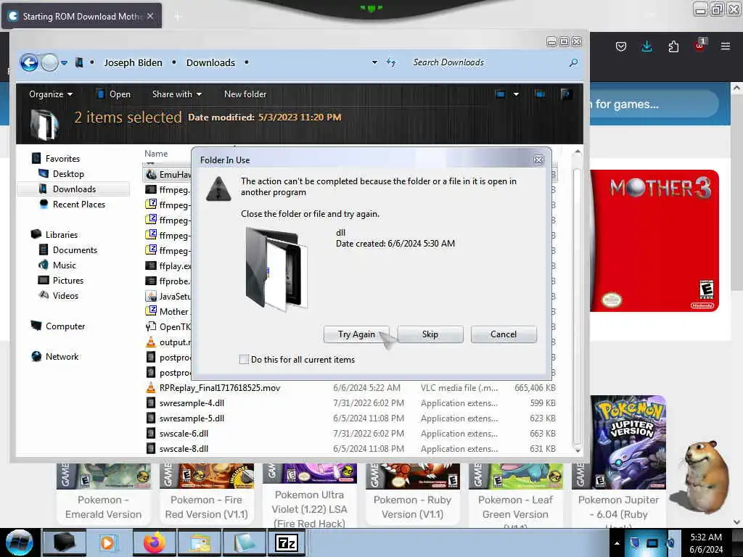Viewport: 743px width, 557px height.
Task: Click Joseph Biden in the address path
Action: [134, 62]
